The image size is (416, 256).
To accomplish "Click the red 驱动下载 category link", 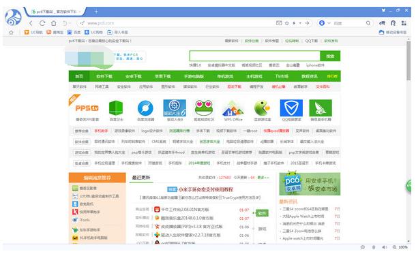I will click(235, 86).
